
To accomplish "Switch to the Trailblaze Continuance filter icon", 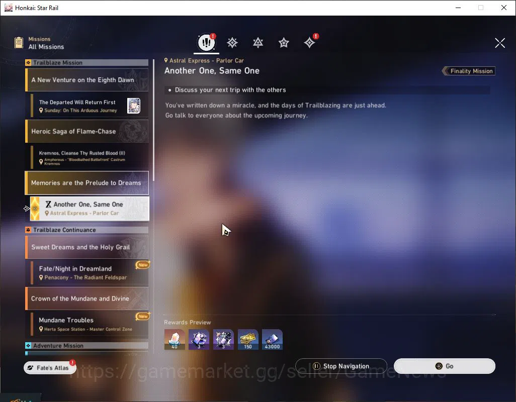I will coord(258,43).
